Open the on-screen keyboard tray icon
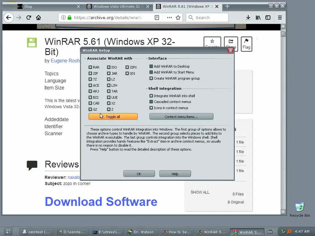The height and width of the screenshot is (236, 315). click(270, 232)
